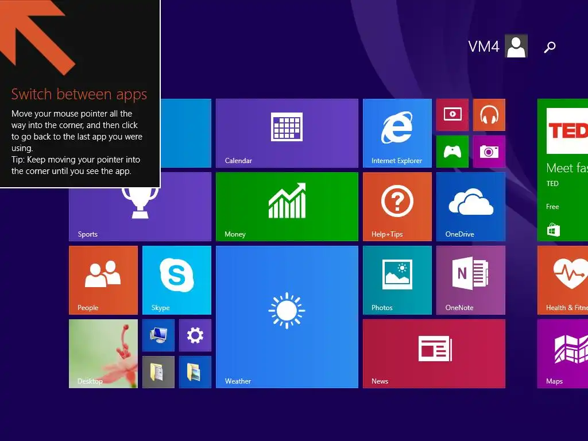Click the VM4 account name
The image size is (588, 441).
point(483,47)
